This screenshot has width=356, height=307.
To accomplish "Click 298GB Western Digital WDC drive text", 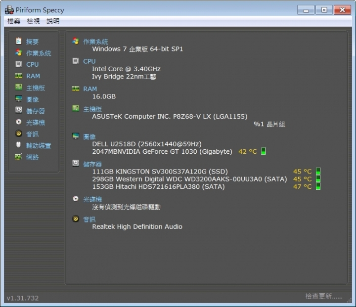I will (x=189, y=179).
